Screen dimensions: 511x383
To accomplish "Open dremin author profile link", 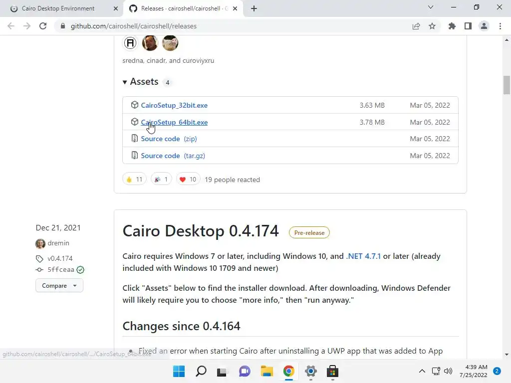I will (58, 243).
